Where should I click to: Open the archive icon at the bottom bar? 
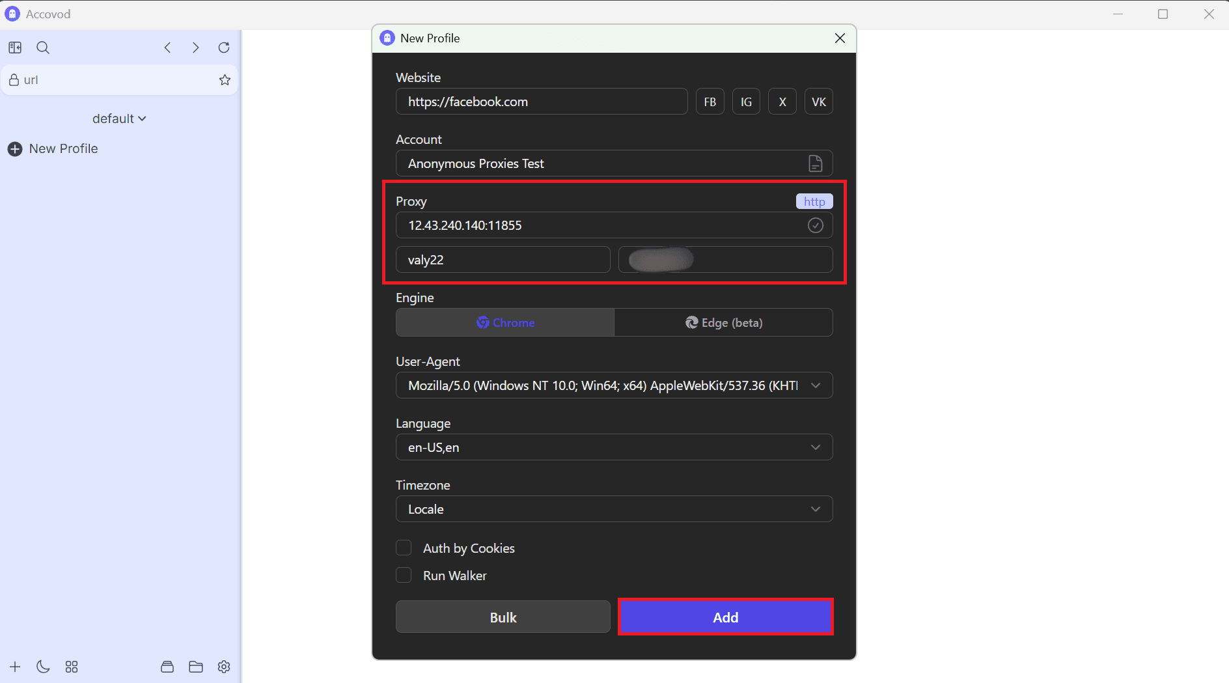pyautogui.click(x=167, y=666)
